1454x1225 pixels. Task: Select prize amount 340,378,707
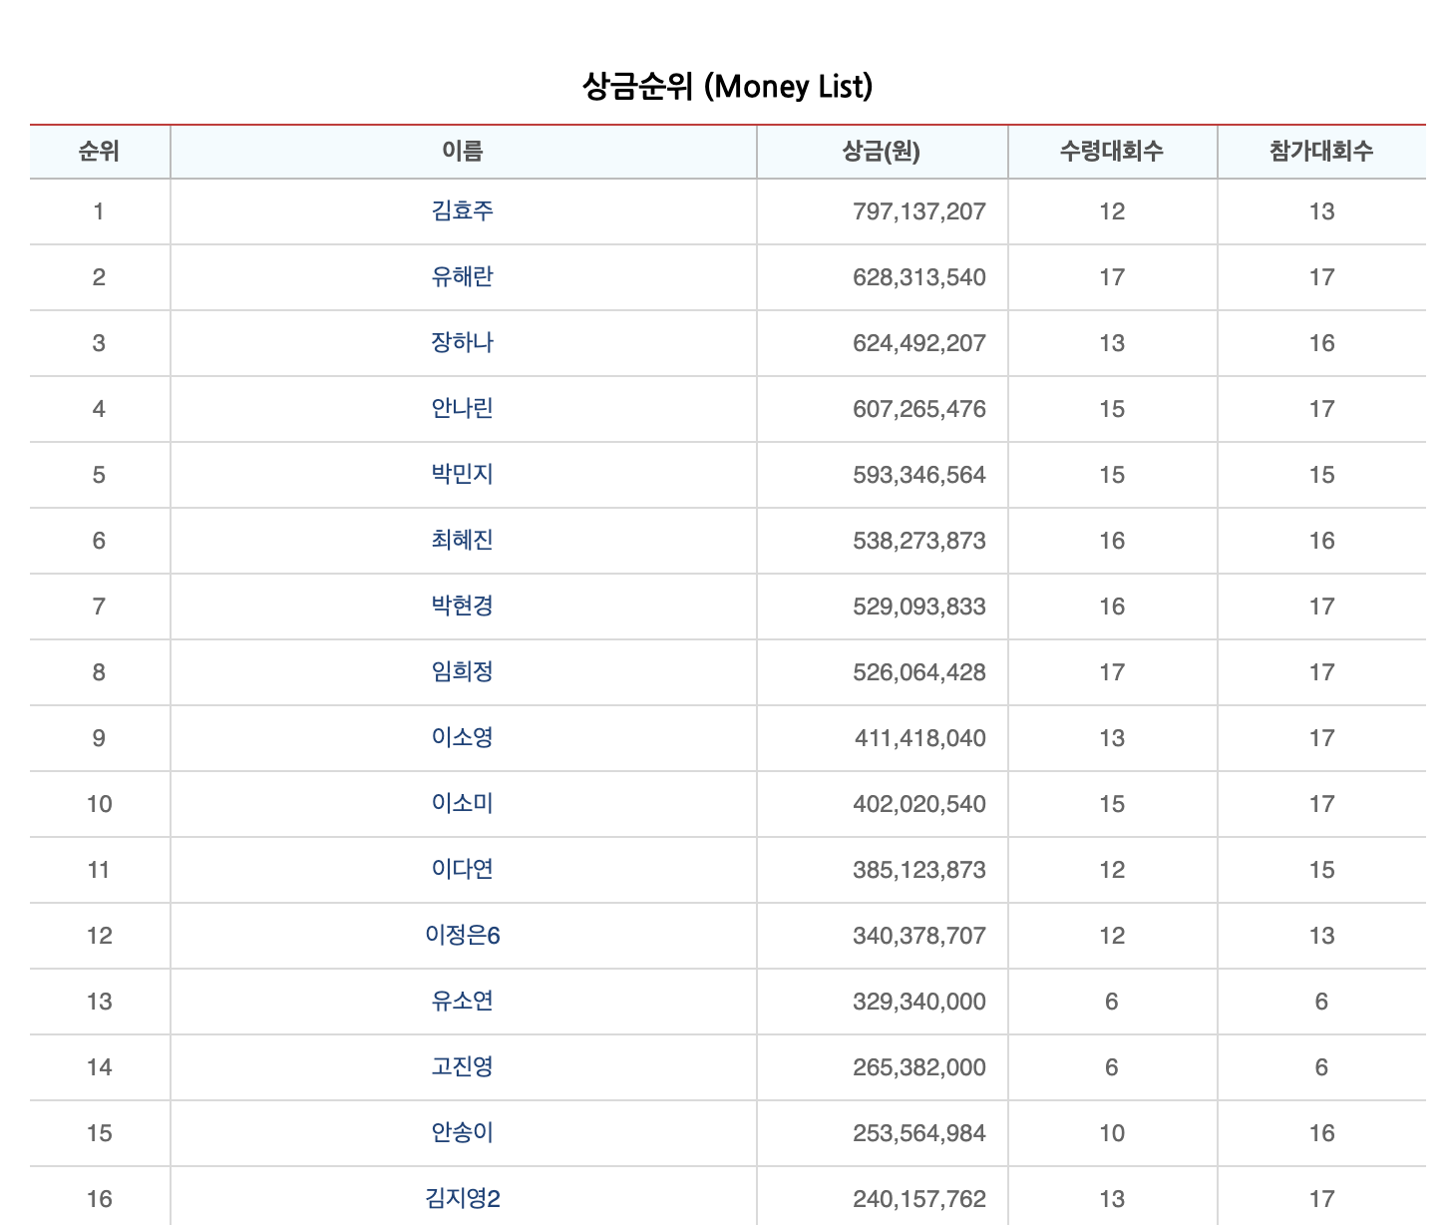pos(919,936)
